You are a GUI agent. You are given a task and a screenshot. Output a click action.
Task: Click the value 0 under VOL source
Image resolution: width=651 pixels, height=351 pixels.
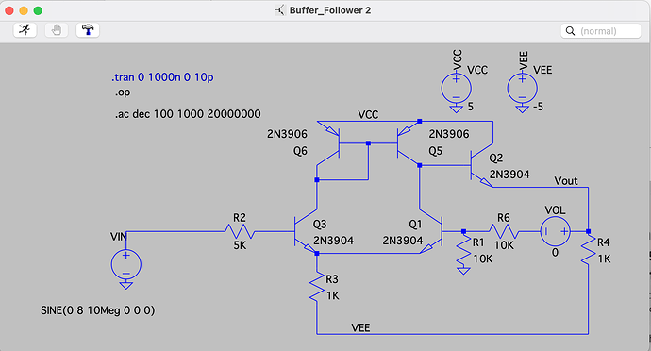point(555,253)
